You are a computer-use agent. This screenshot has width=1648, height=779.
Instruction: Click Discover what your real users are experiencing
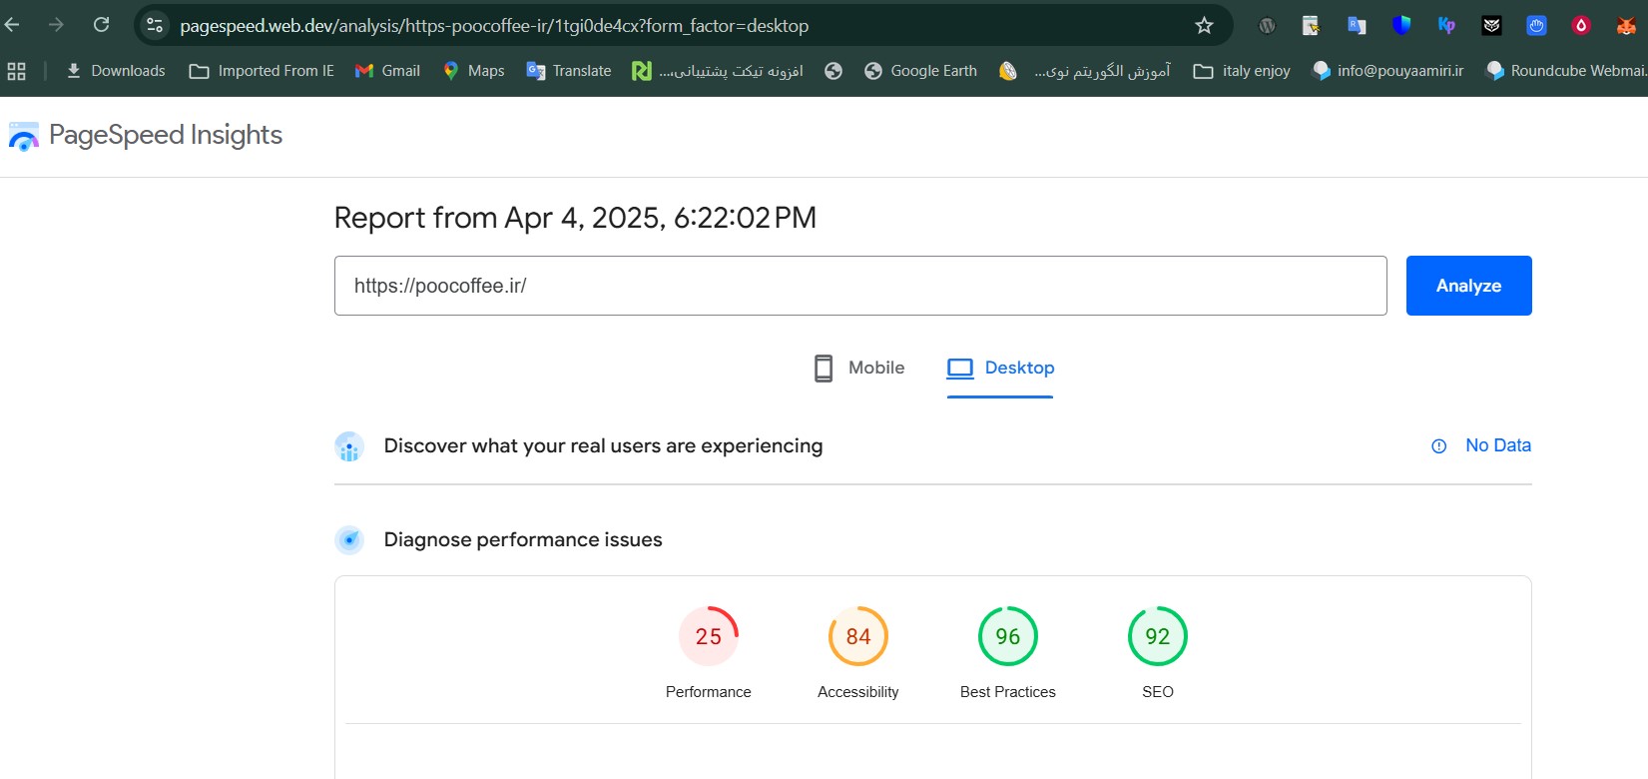[x=603, y=446]
